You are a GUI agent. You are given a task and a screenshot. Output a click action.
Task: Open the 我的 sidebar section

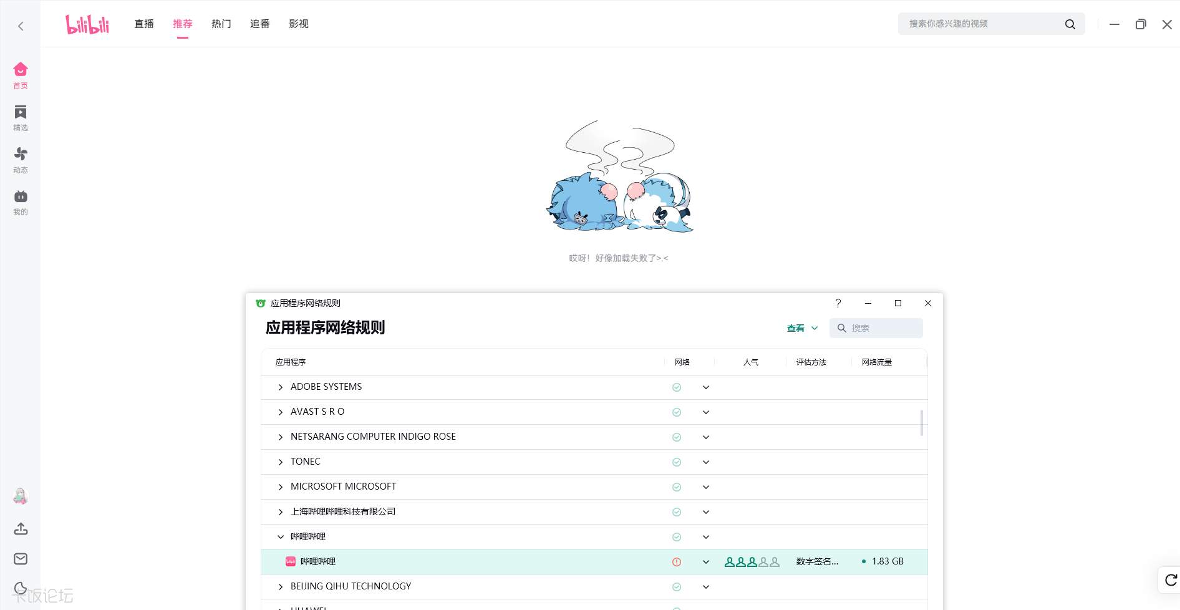coord(21,203)
